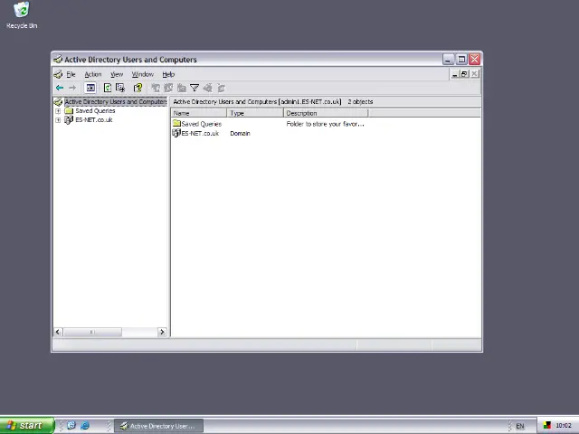This screenshot has height=434, width=579.
Task: Click the Help question mark toolbar icon
Action: tap(138, 88)
